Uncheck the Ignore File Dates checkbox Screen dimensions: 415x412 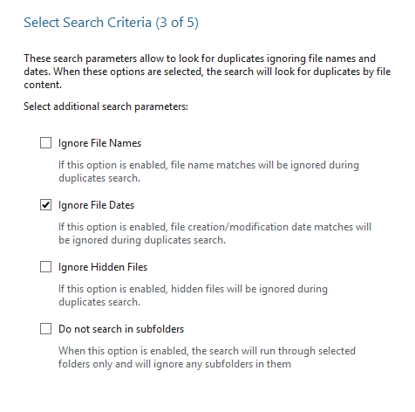45,205
